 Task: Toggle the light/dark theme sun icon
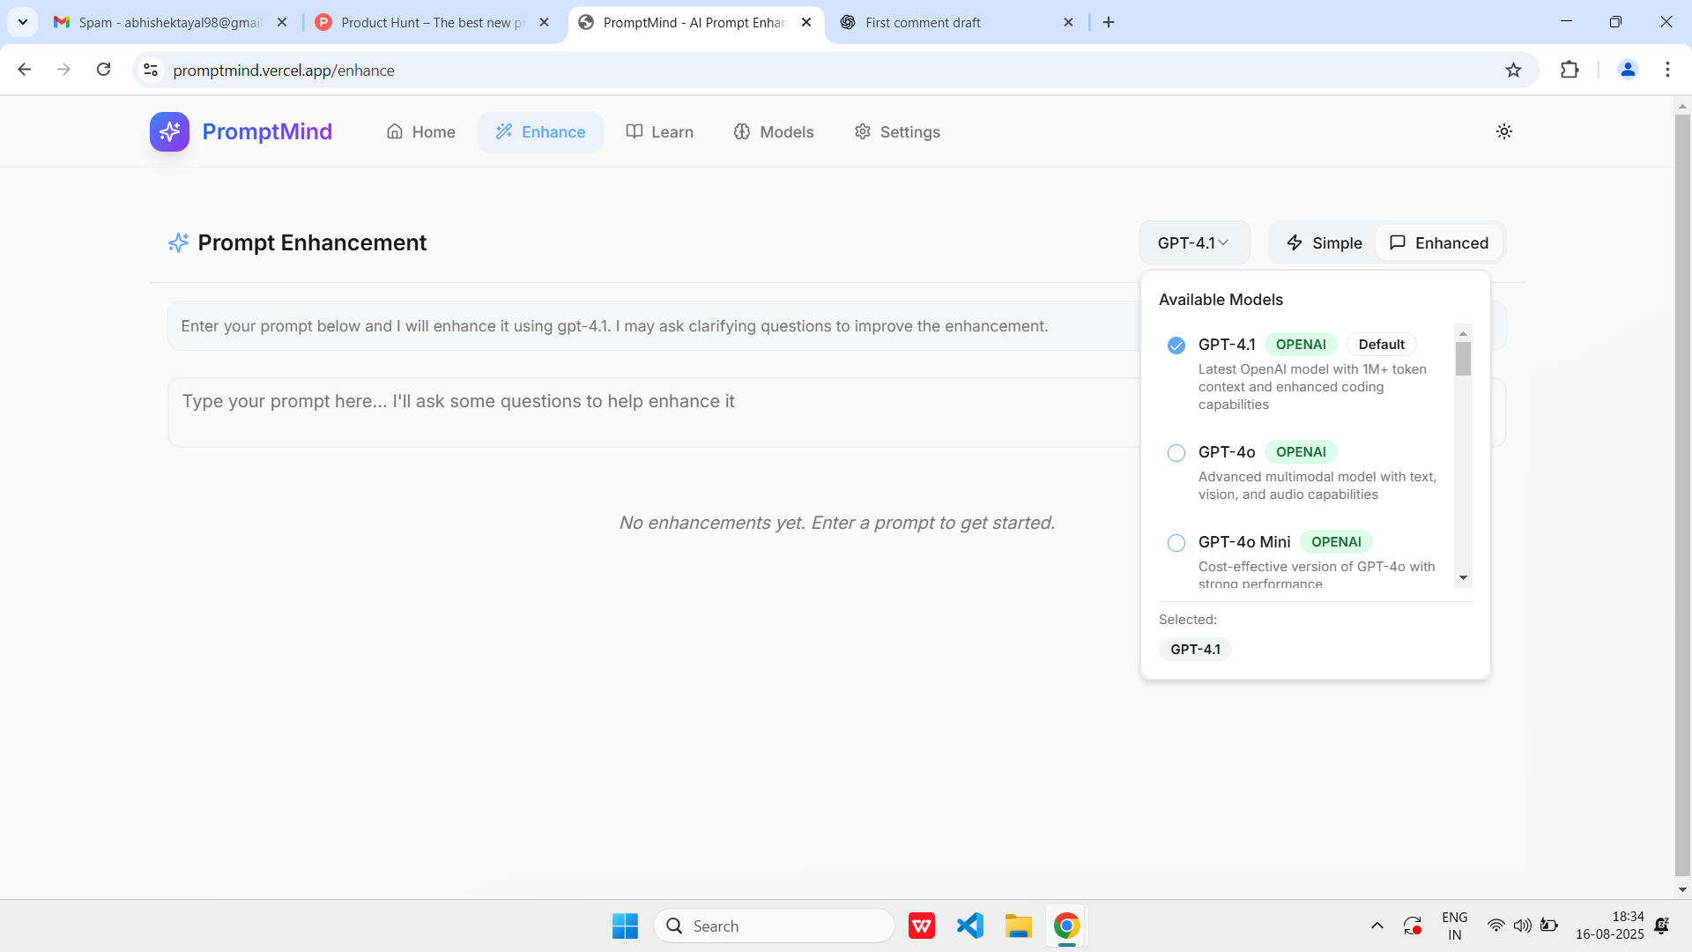tap(1504, 131)
